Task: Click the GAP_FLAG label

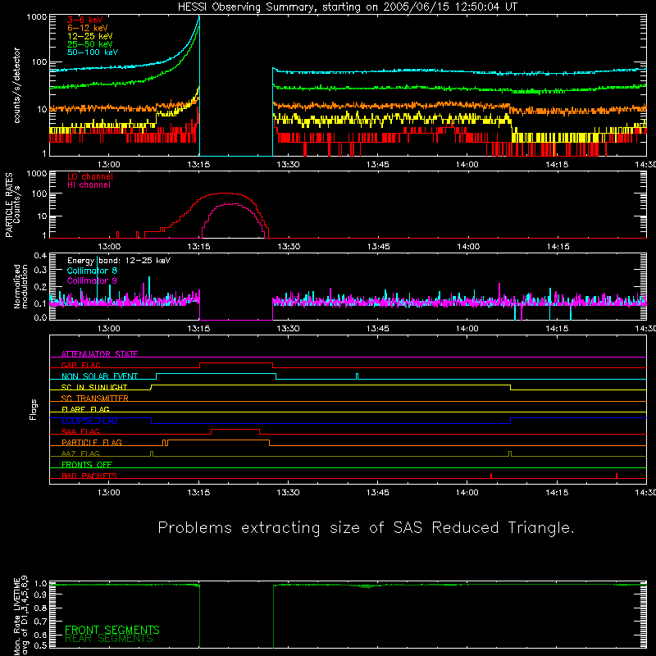Action: [80, 365]
